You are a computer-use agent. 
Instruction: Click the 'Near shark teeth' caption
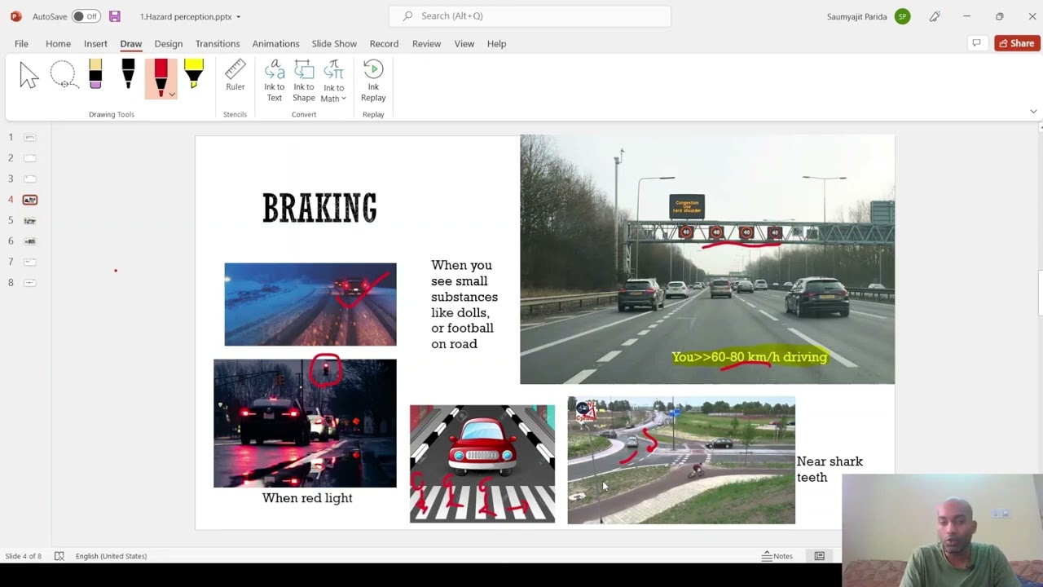pos(830,470)
